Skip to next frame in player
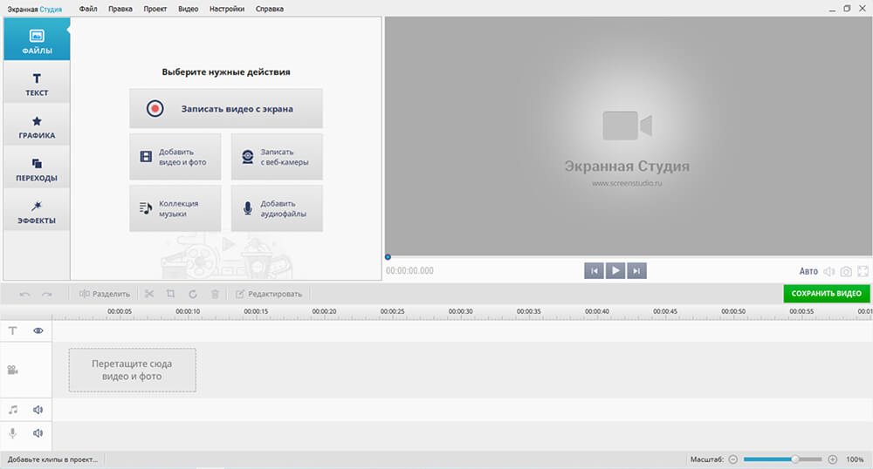The image size is (873, 469). point(636,270)
